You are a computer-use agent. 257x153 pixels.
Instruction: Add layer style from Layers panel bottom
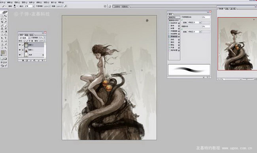23,60
